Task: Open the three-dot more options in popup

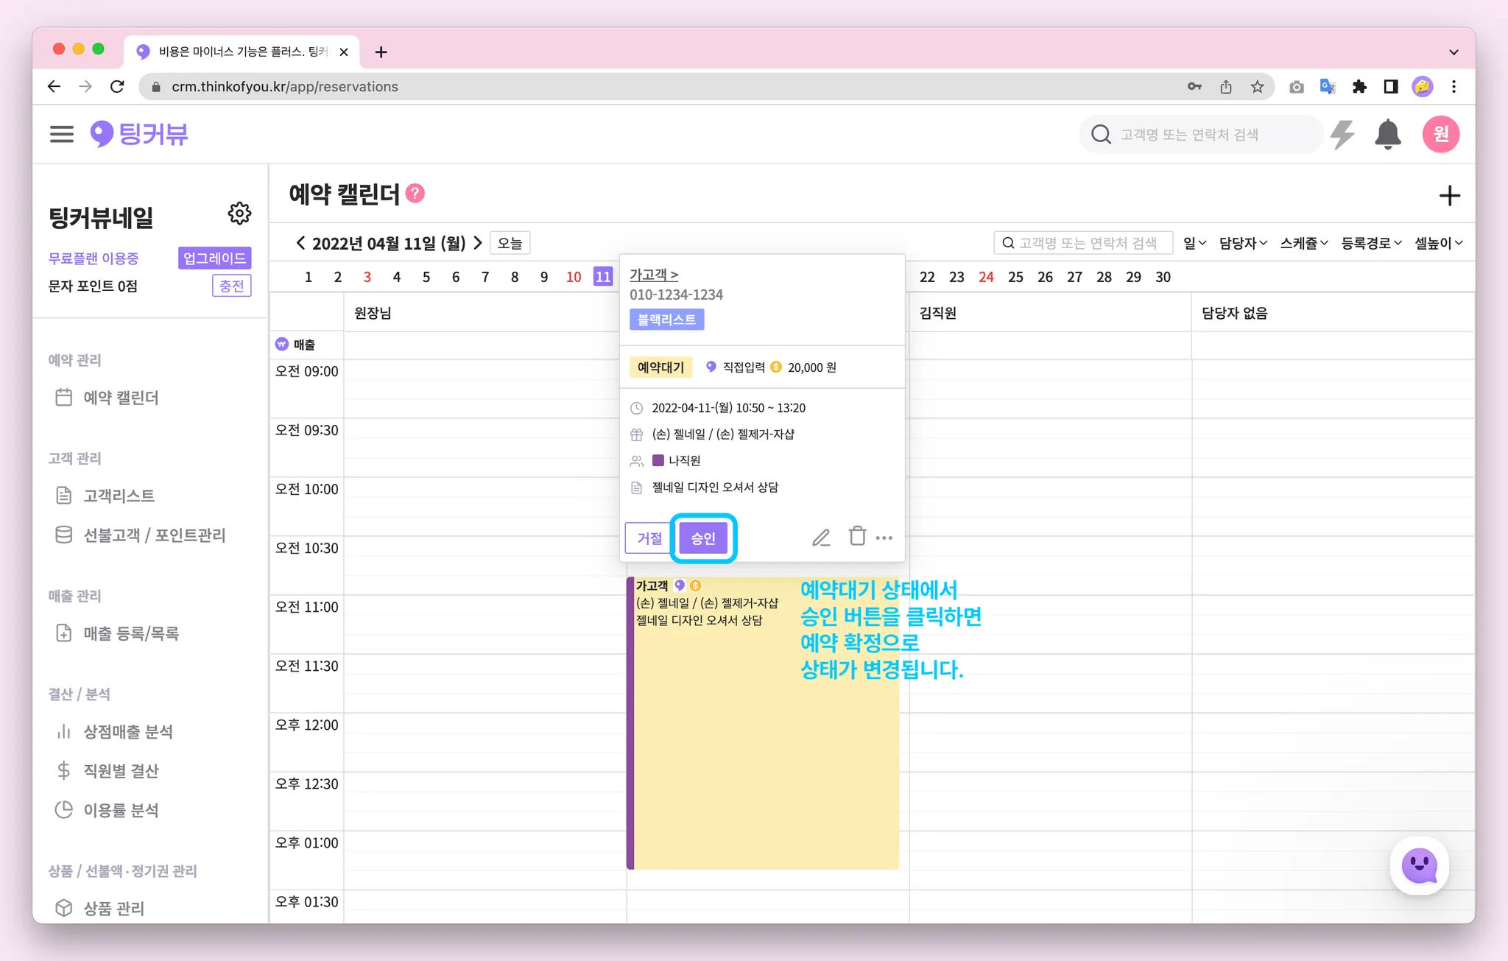Action: click(884, 538)
